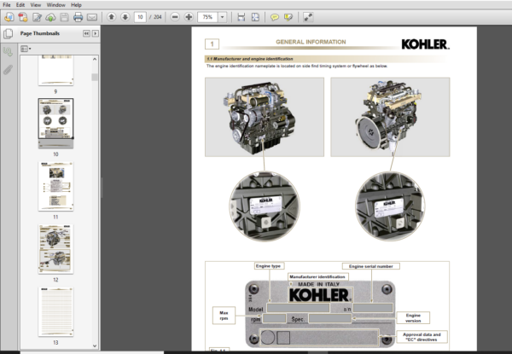
Task: Select the page 12 thumbnail
Action: pyautogui.click(x=55, y=249)
